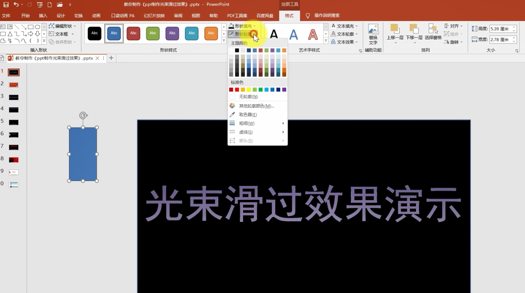Choose 其他轮廓颜色 more outline colors
This screenshot has height=293, width=525.
[258, 106]
